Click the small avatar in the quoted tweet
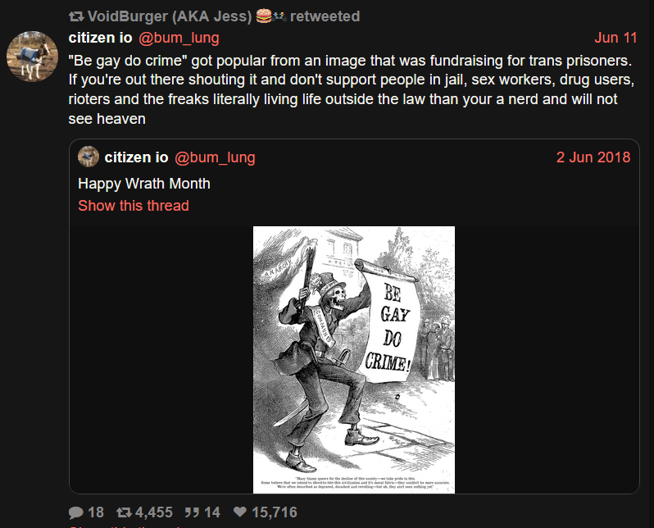Viewport: 654px width, 528px height. point(89,157)
